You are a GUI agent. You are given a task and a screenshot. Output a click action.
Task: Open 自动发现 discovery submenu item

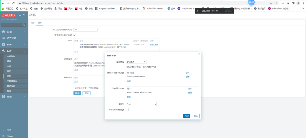tap(11, 86)
